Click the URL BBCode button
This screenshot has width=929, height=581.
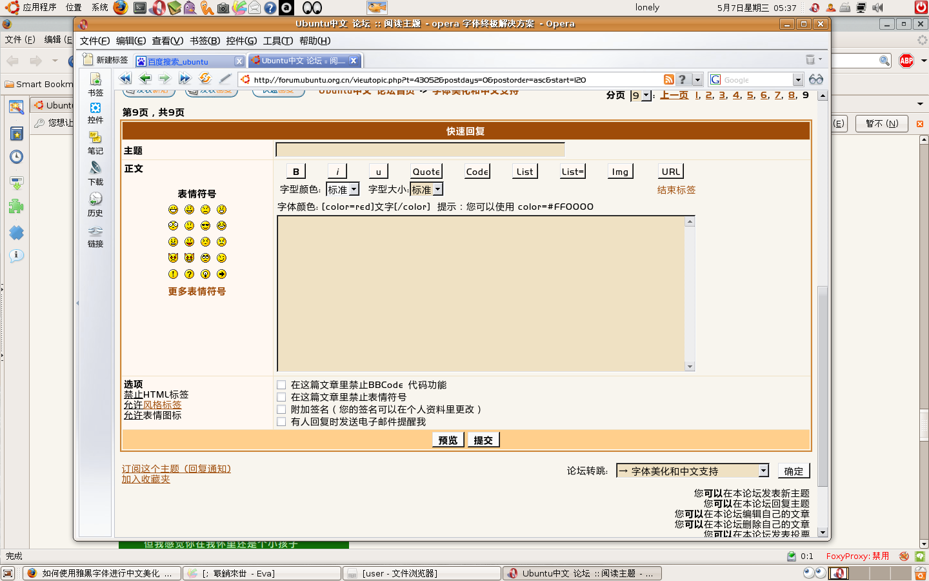coord(671,172)
